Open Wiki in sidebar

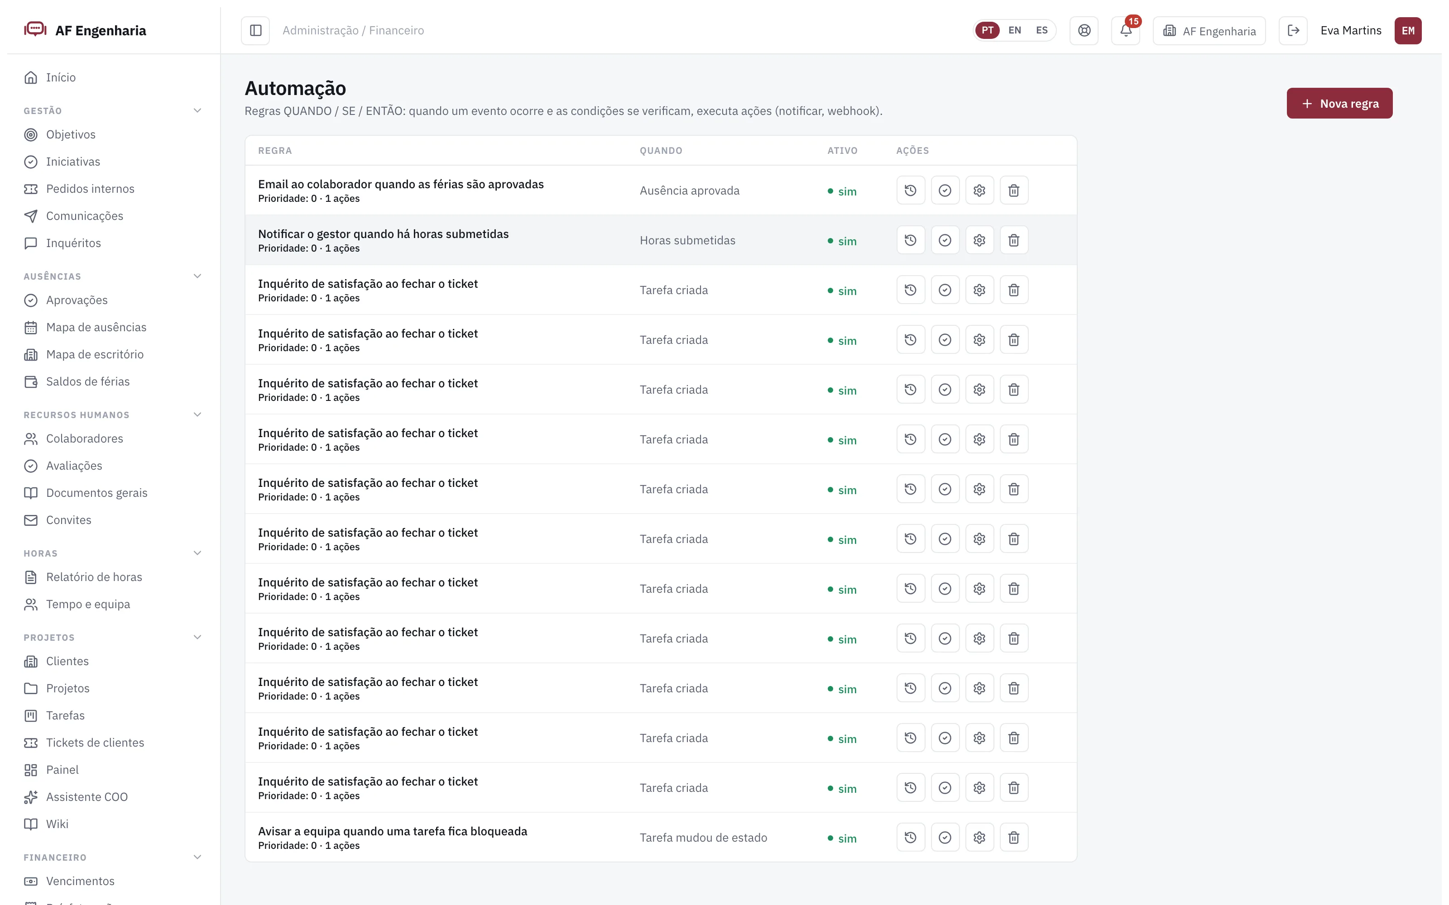[113, 824]
